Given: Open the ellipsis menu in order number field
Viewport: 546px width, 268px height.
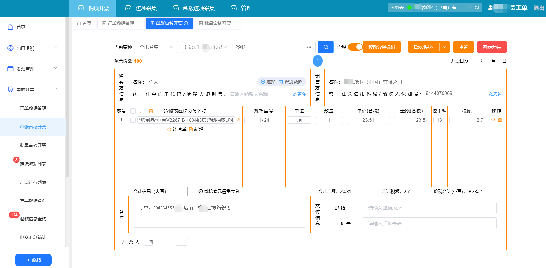Looking at the screenshot, I should coord(309,47).
